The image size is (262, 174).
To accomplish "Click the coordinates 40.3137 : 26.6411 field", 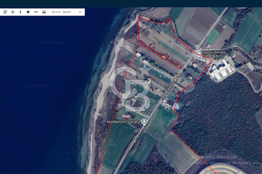I will [x=61, y=12].
